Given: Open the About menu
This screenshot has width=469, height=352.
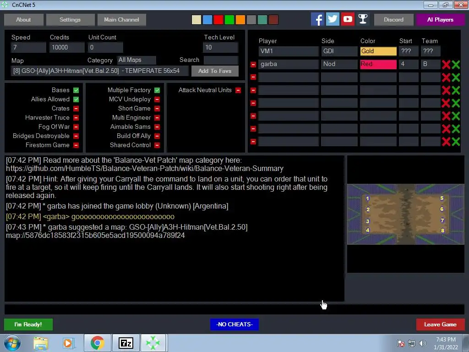Looking at the screenshot, I should click(x=24, y=20).
